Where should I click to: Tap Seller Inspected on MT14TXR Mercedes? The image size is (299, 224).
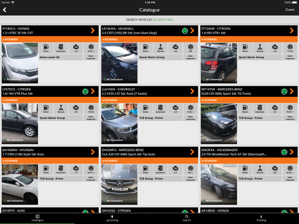tap(290, 118)
